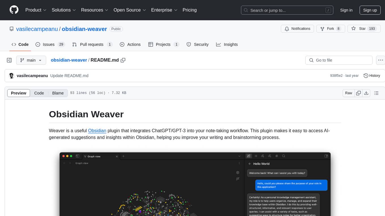Download the raw file
Image resolution: width=385 pixels, height=216 pixels.
coord(366,93)
